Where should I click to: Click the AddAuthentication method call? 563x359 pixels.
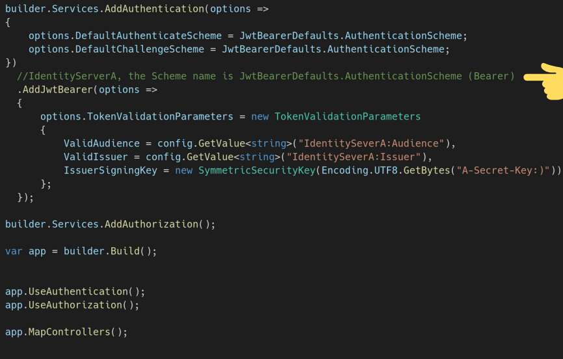click(154, 9)
